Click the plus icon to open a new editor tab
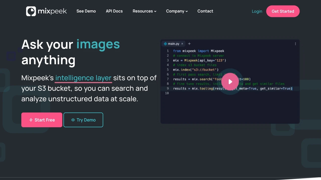 [189, 43]
